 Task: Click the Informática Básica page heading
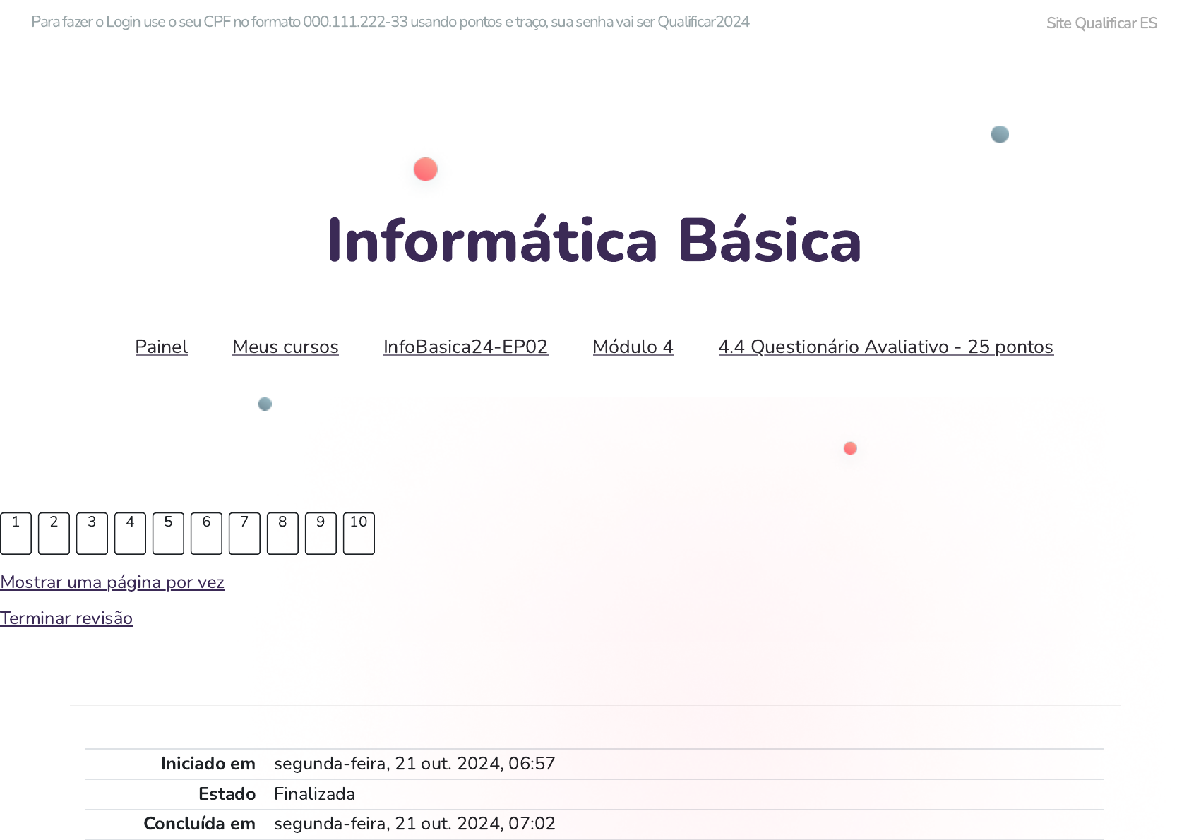pyautogui.click(x=594, y=241)
